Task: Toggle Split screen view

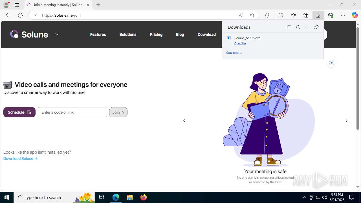Action: (x=281, y=15)
